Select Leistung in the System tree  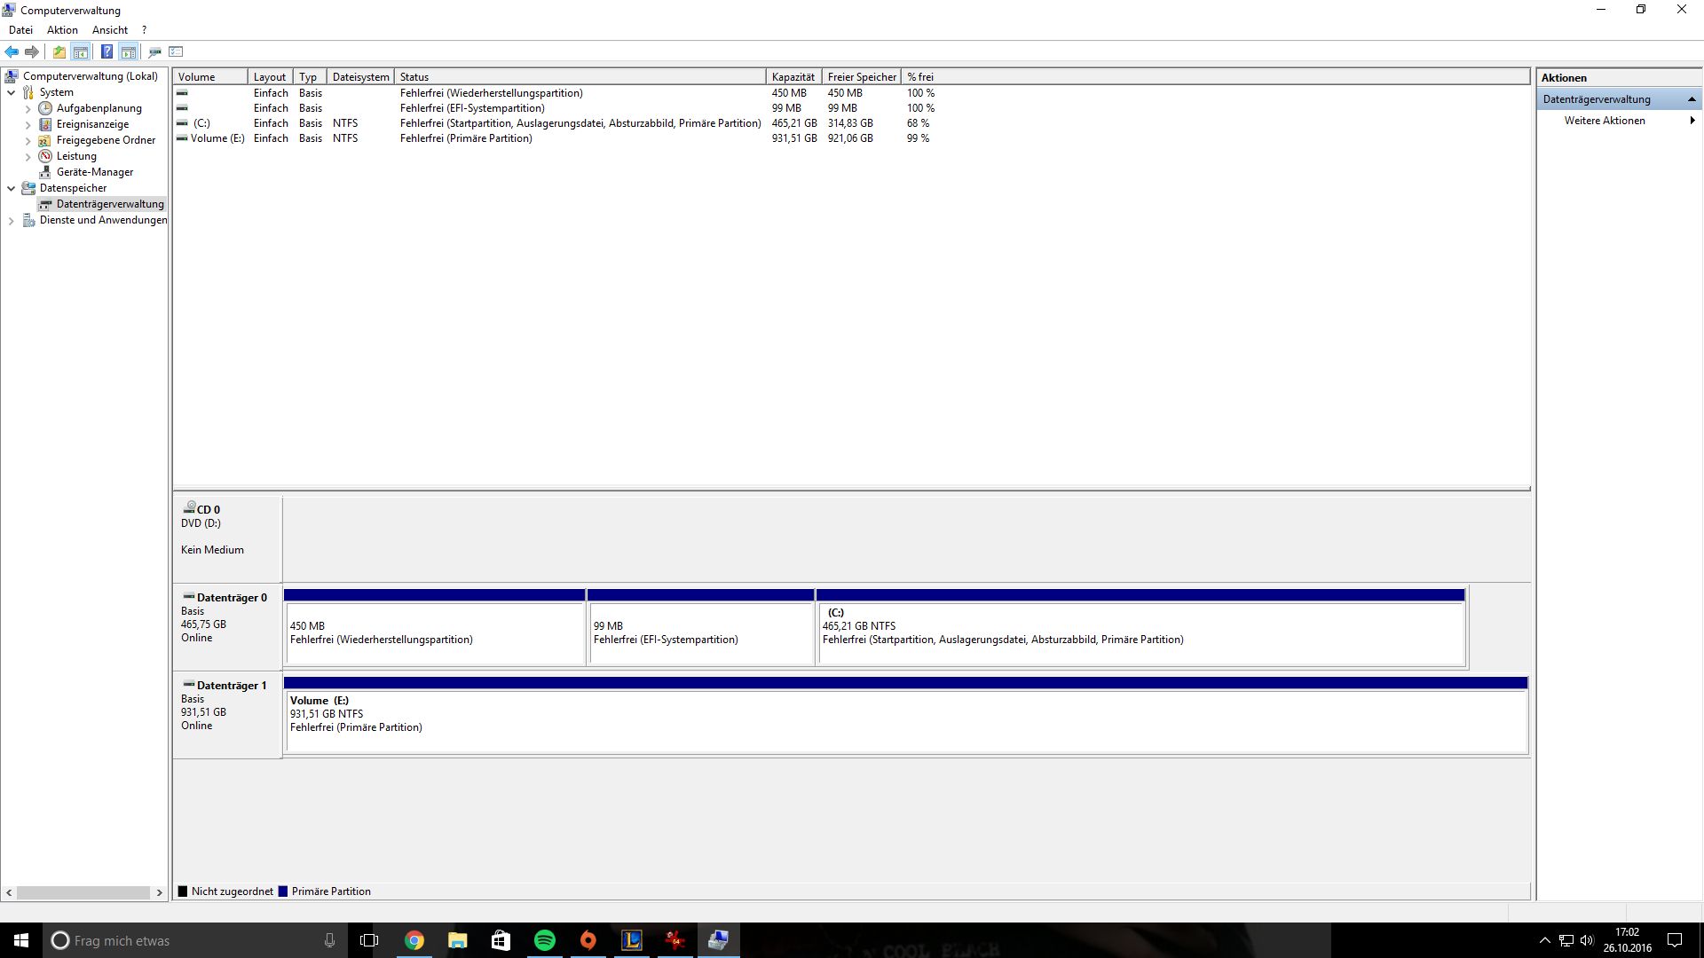[x=76, y=156]
